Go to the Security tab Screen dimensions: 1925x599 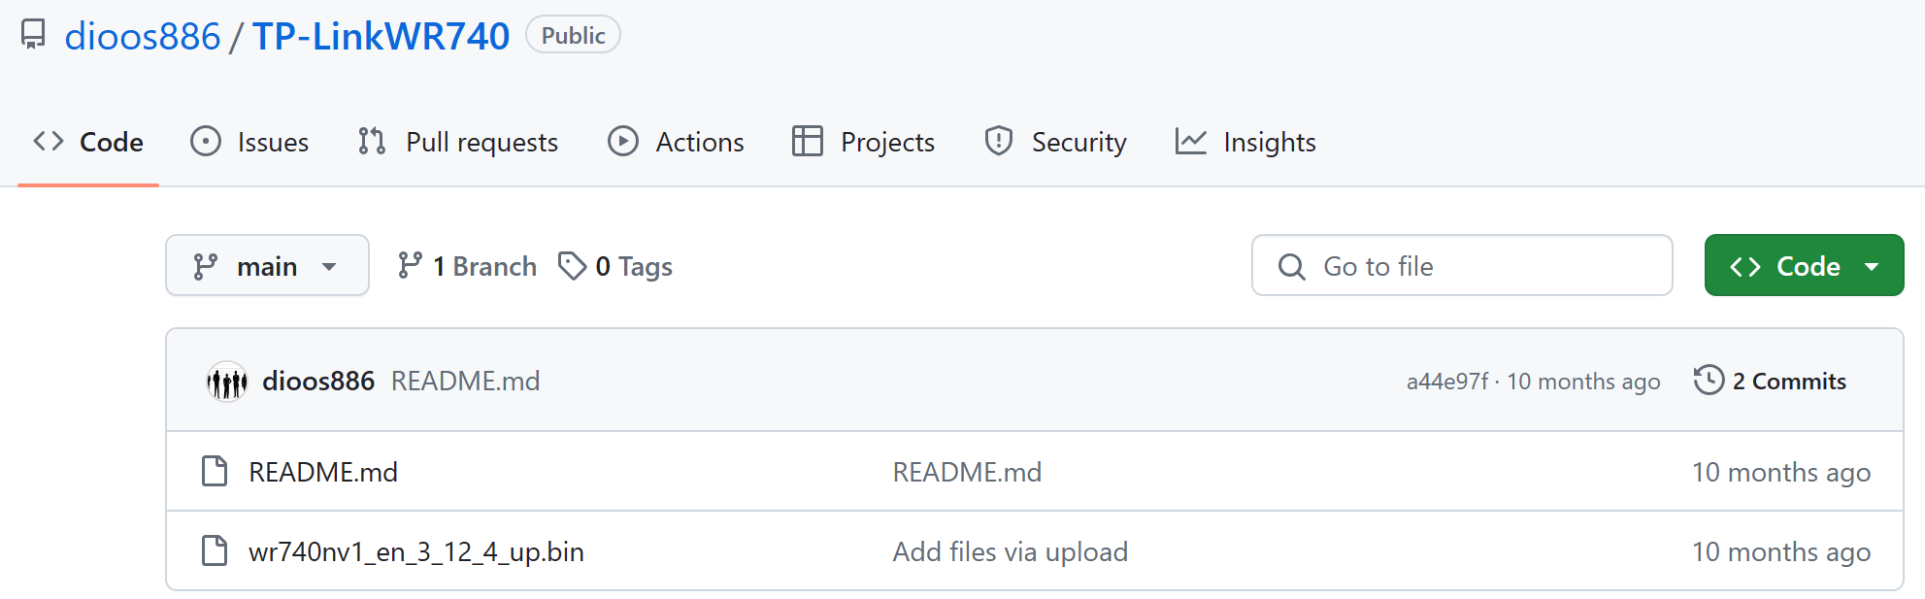pos(1055,142)
